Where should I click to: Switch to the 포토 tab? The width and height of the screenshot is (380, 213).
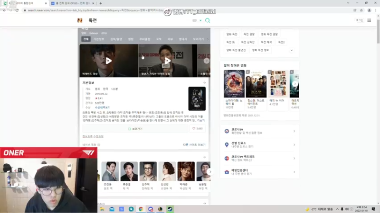(159, 39)
